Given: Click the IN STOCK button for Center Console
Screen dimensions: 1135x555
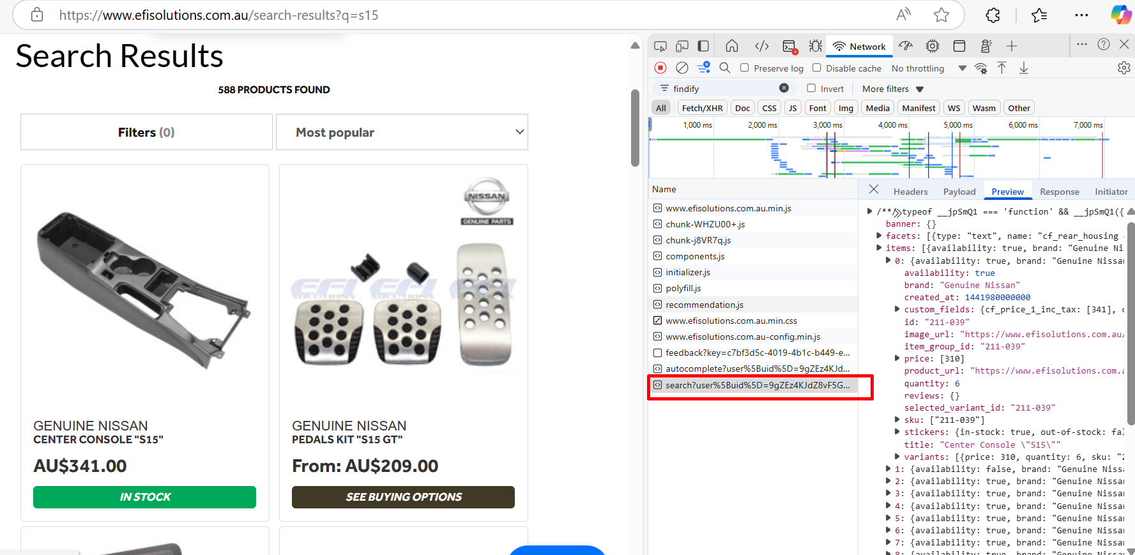Looking at the screenshot, I should [144, 497].
